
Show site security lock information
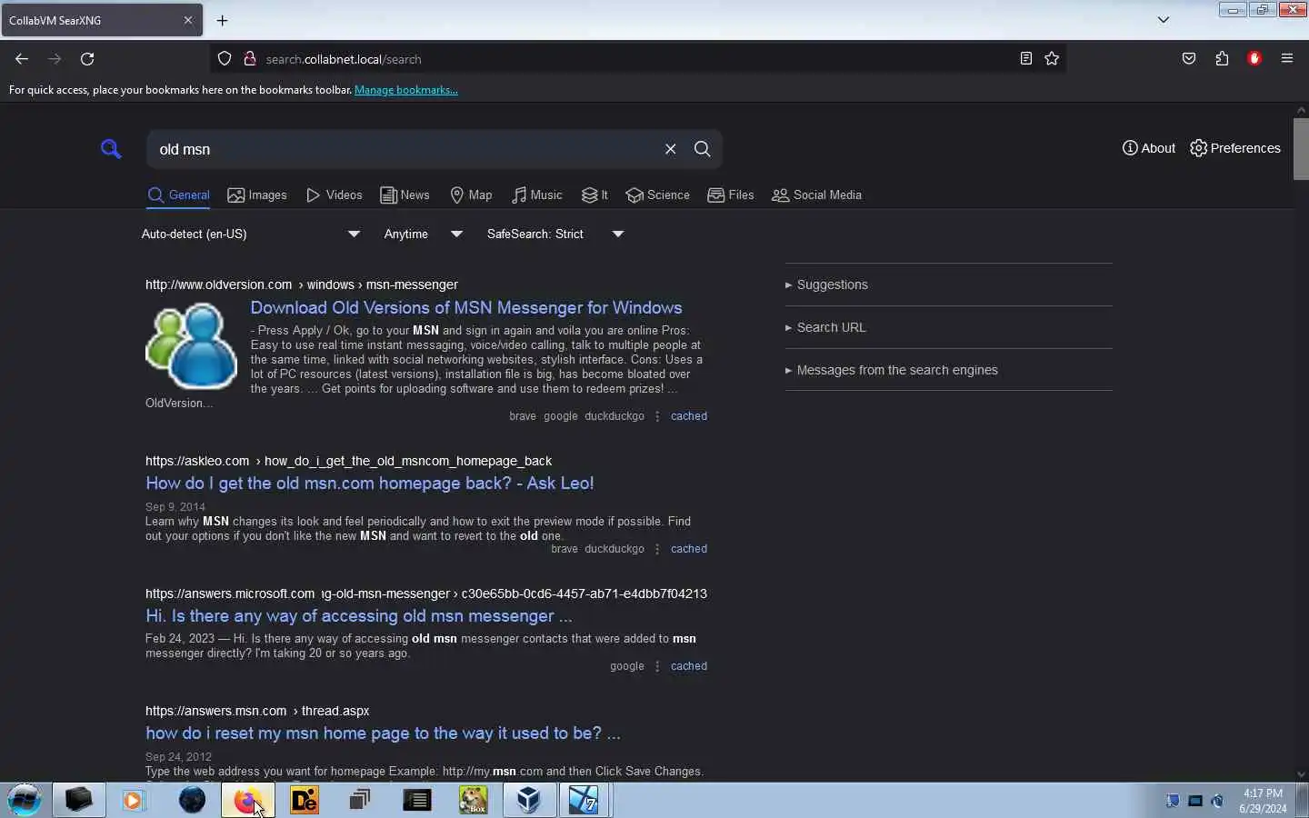coord(249,59)
